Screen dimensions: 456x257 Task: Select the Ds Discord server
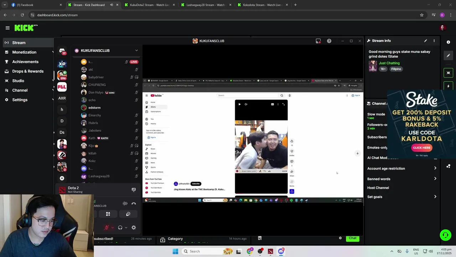pyautogui.click(x=62, y=132)
